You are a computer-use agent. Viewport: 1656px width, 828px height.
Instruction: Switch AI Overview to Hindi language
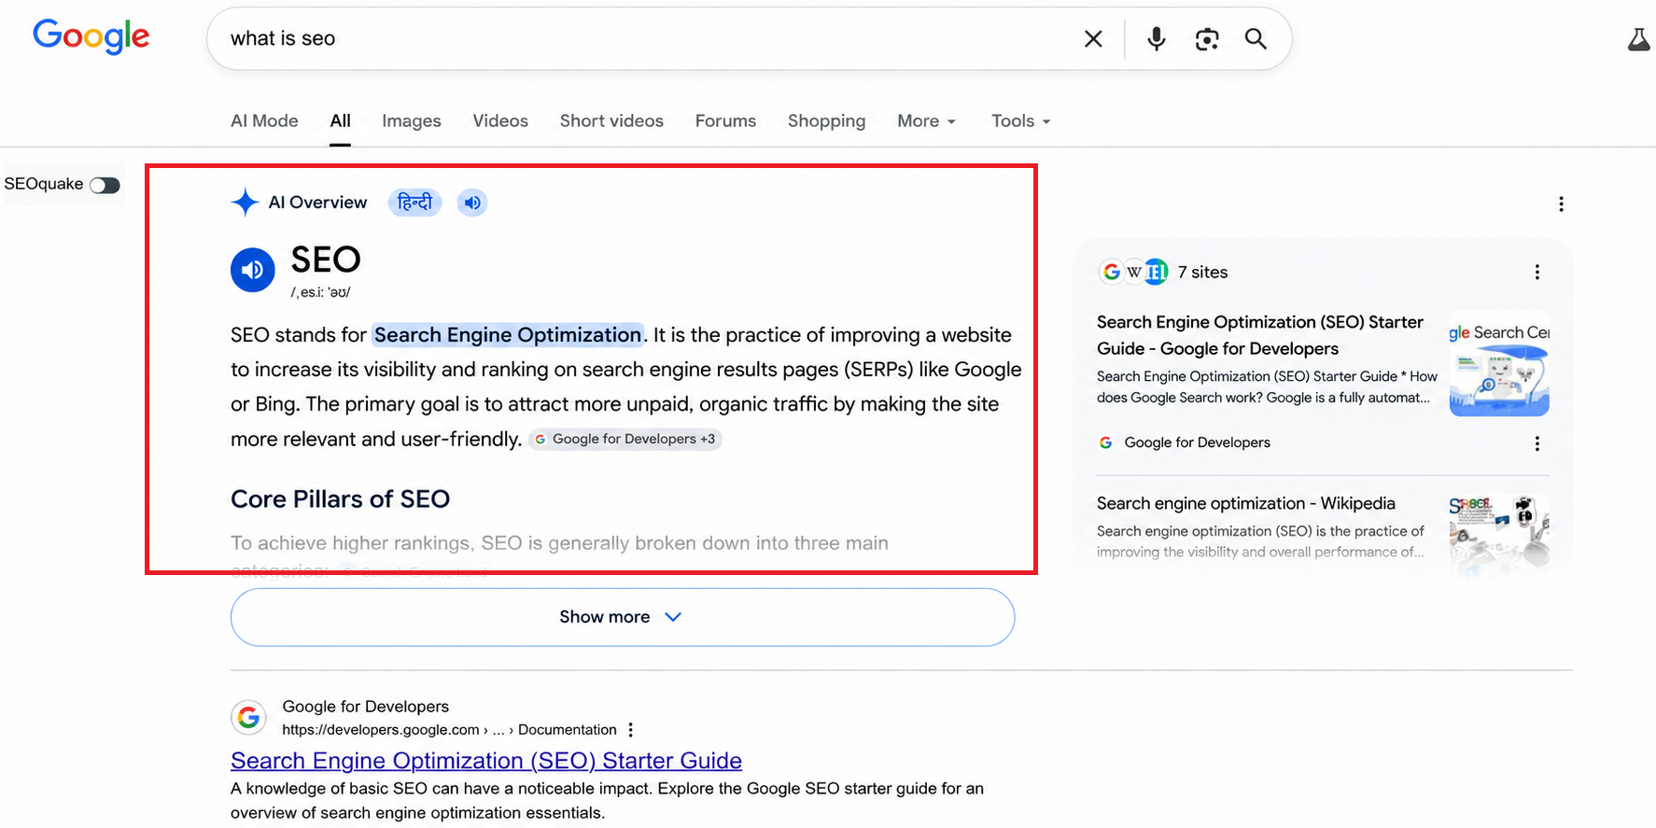[414, 202]
